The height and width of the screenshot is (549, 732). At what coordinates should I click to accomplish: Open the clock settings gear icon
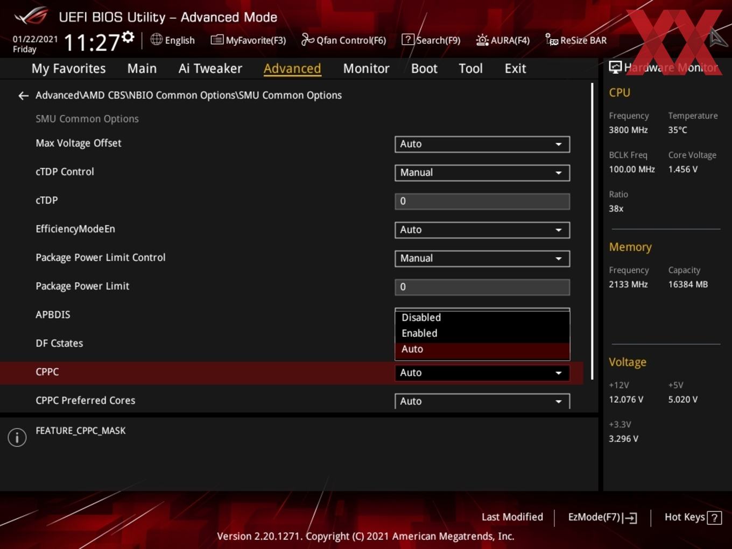tap(128, 37)
